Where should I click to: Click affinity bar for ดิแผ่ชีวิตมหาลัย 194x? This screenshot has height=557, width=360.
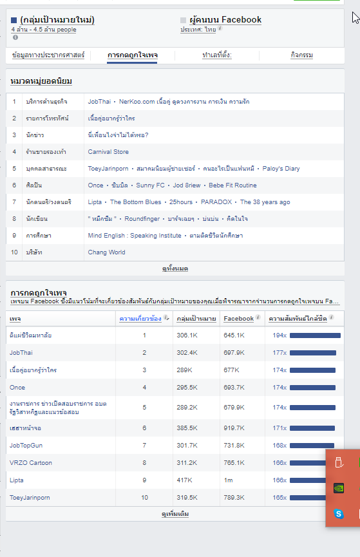tap(315, 335)
